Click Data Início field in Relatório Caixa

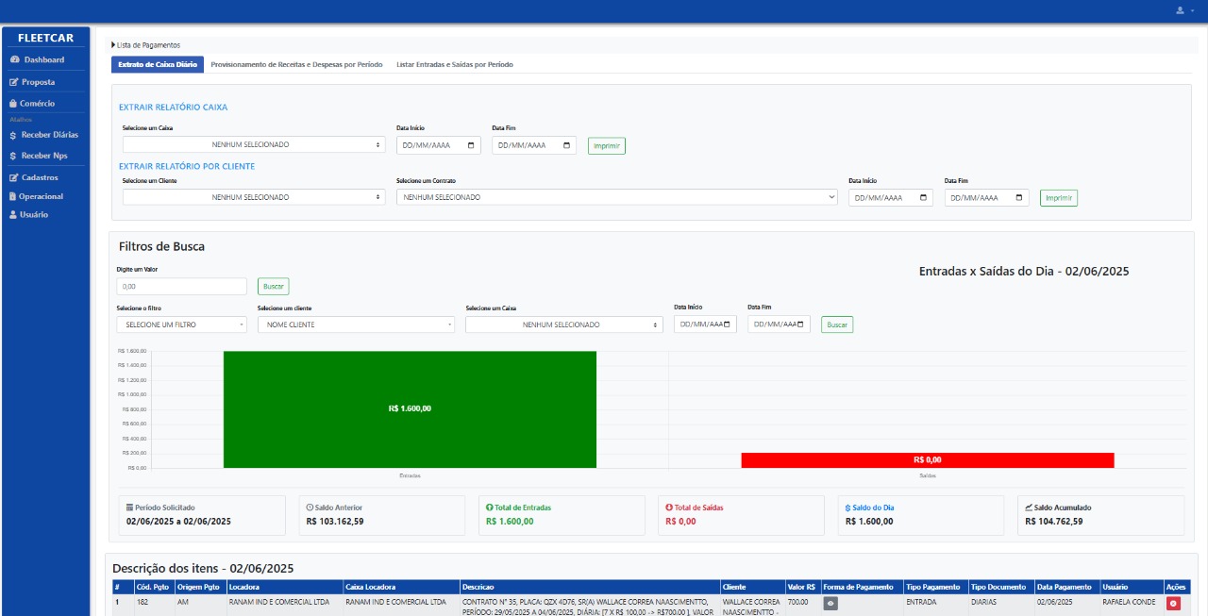pyautogui.click(x=438, y=145)
